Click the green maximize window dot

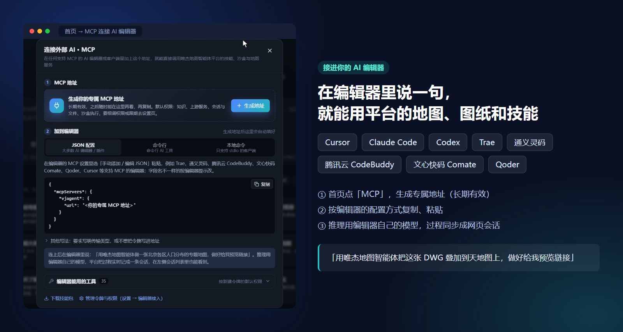(x=48, y=31)
